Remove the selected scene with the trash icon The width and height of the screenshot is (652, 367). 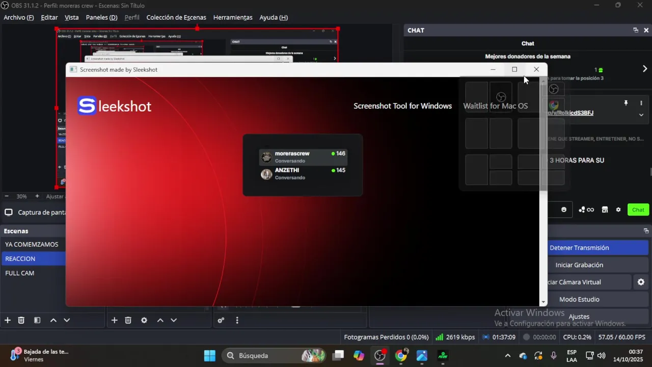pos(21,320)
